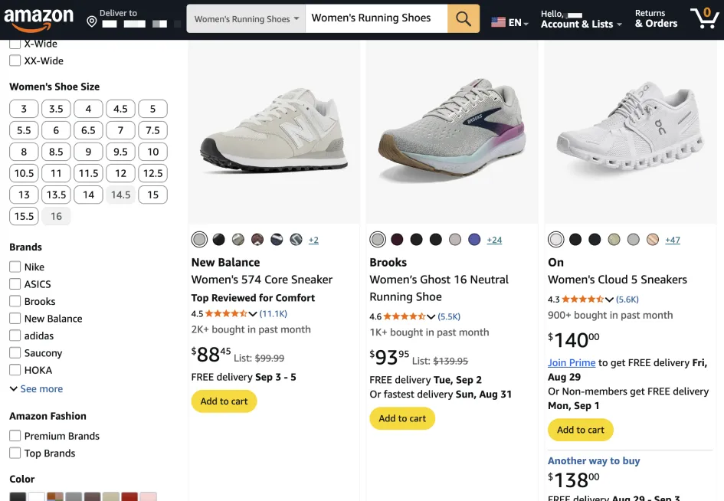Click the Join Prime link
Screen dimensions: 724x501
pyautogui.click(x=572, y=363)
